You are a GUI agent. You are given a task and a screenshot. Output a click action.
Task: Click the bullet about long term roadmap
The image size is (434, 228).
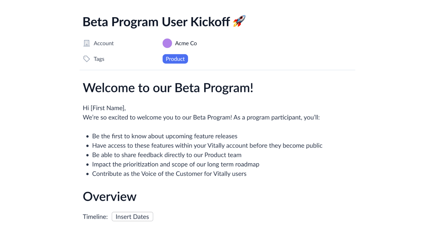pos(176,164)
